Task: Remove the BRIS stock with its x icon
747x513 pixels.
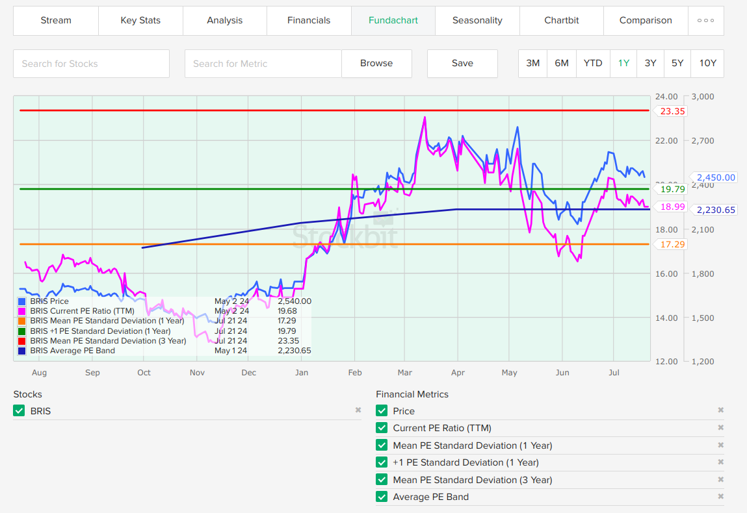Action: coord(358,410)
